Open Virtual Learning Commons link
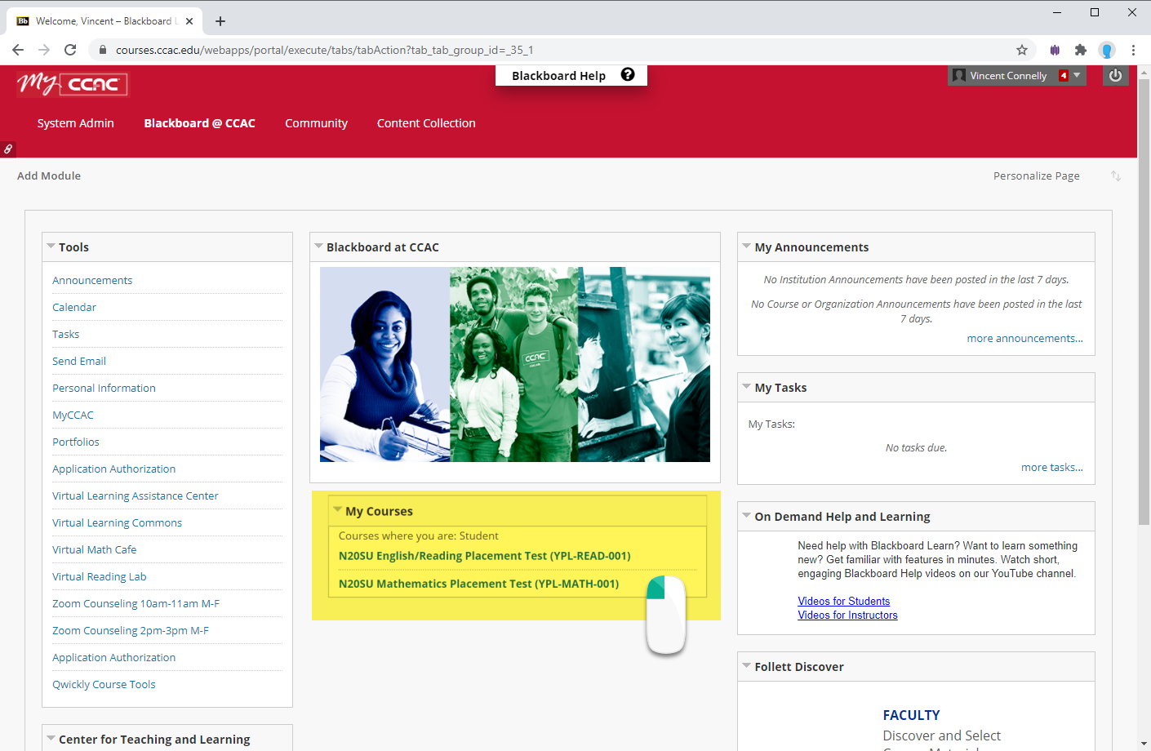Image resolution: width=1151 pixels, height=751 pixels. point(117,522)
